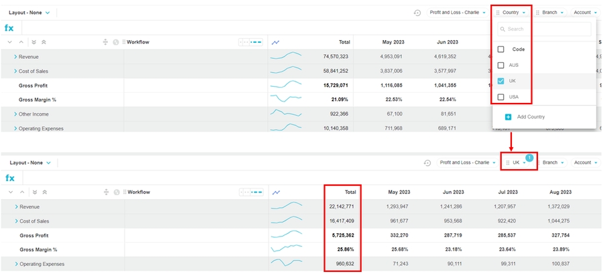This screenshot has width=603, height=274.
Task: Tick the Code select-all checkbox
Action: [500, 49]
